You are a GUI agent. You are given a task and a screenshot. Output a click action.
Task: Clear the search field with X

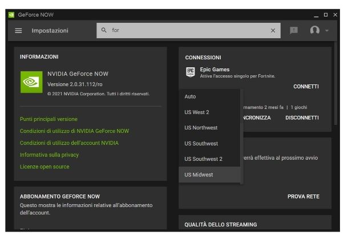(x=273, y=31)
